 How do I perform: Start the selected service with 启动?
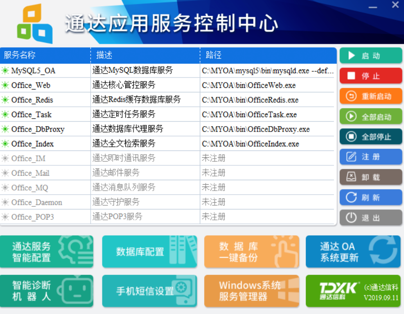coord(371,55)
